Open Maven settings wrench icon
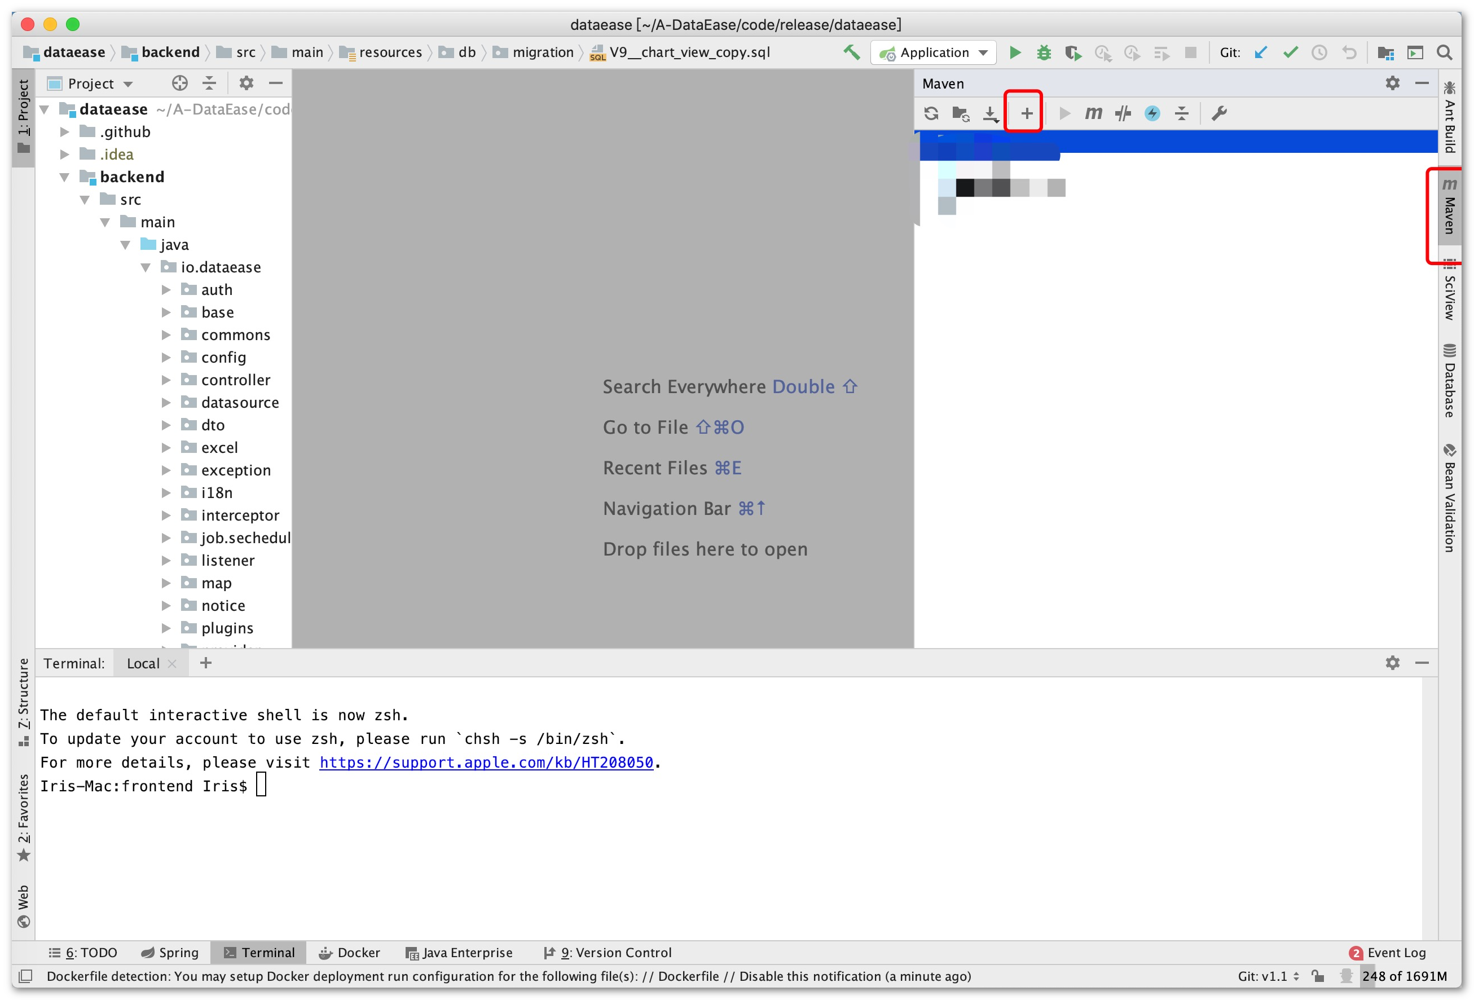The image size is (1474, 1000). (x=1219, y=113)
